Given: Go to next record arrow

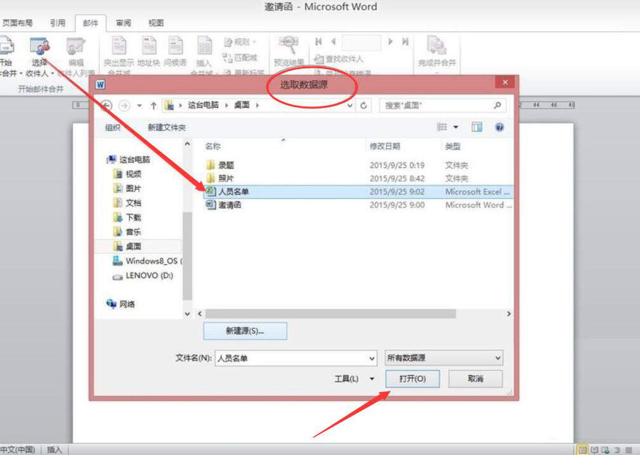Looking at the screenshot, I should [x=391, y=42].
